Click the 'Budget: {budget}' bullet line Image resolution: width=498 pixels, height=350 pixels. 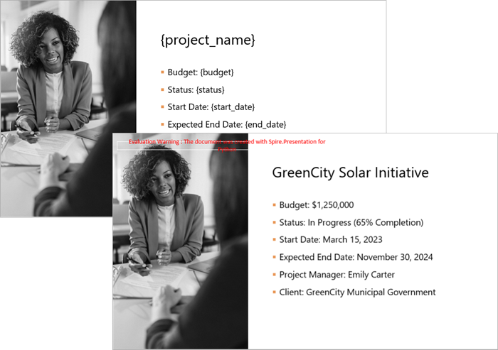point(201,72)
